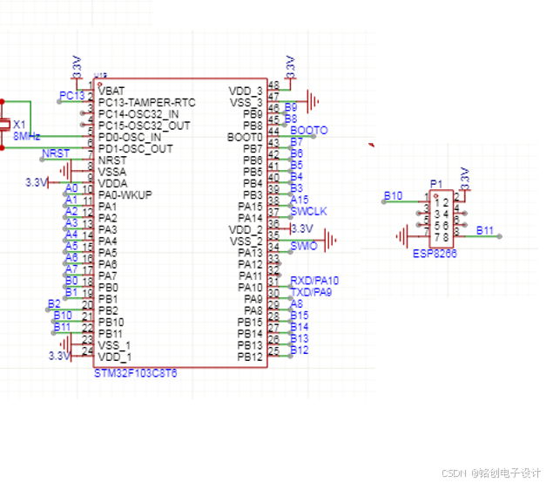Click the ground symbol beside VSS_2
This screenshot has height=483, width=546.
(x=330, y=240)
